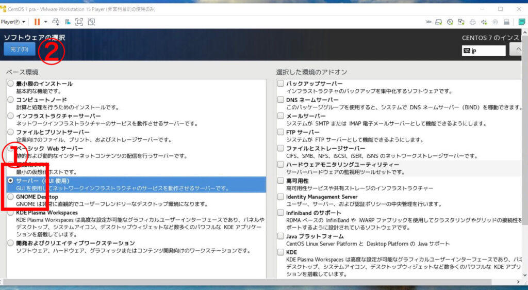Check Identity Management Server checkbox

280,197
